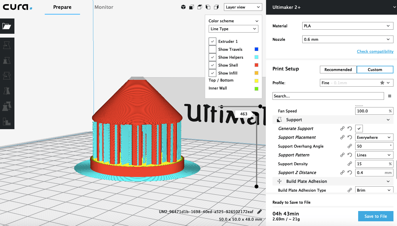Open the Build Plate Adhesion Type dropdown
This screenshot has width=397, height=226.
[374, 190]
